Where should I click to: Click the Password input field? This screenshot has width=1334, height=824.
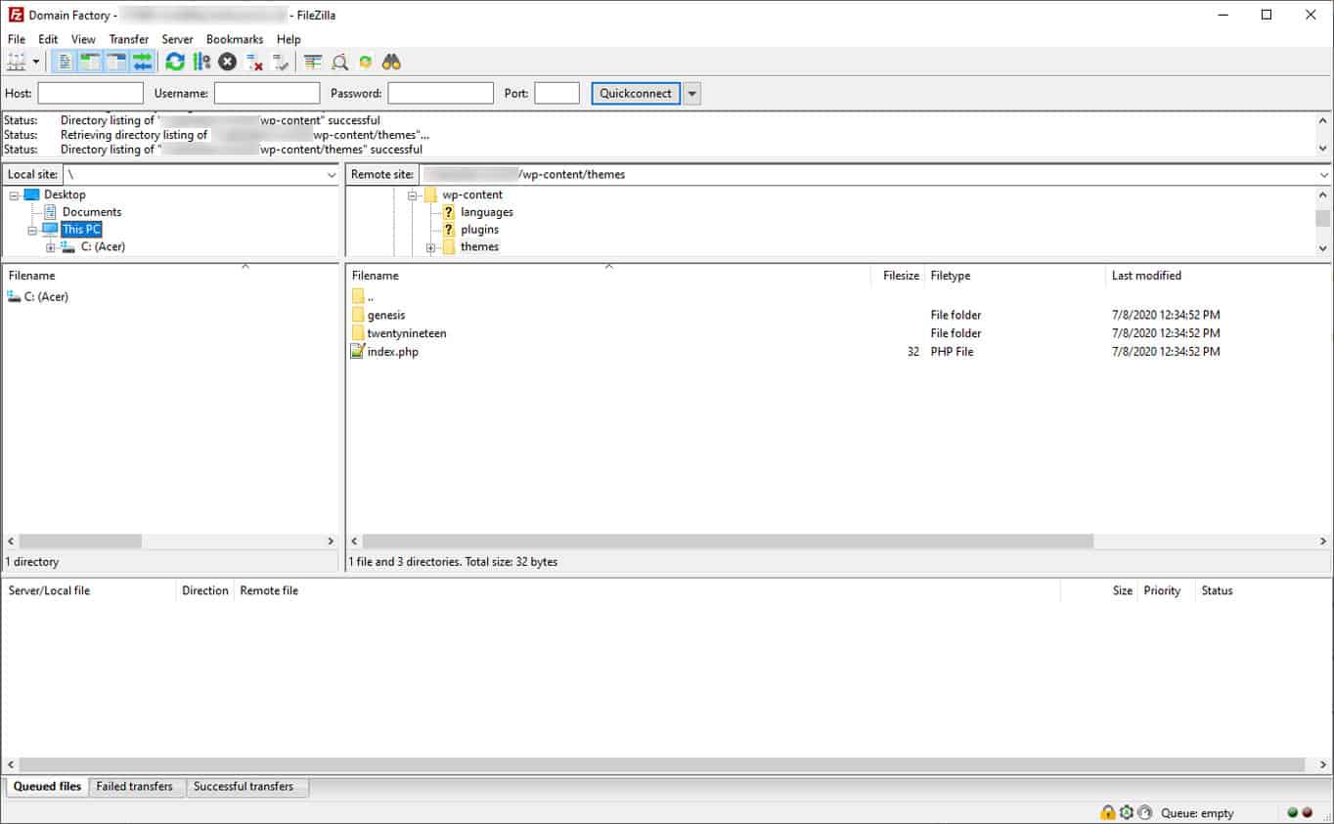click(x=440, y=93)
